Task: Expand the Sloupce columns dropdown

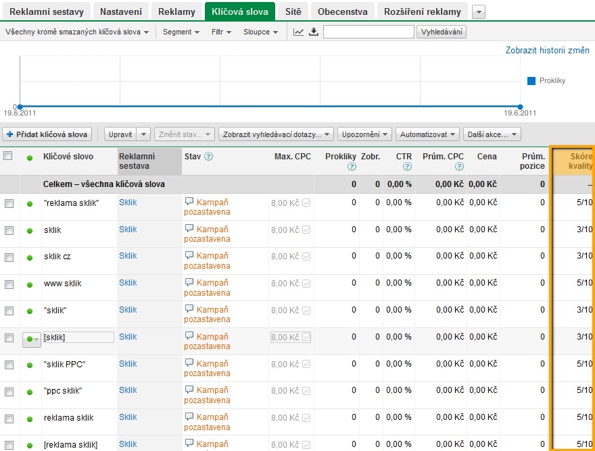Action: click(x=260, y=32)
